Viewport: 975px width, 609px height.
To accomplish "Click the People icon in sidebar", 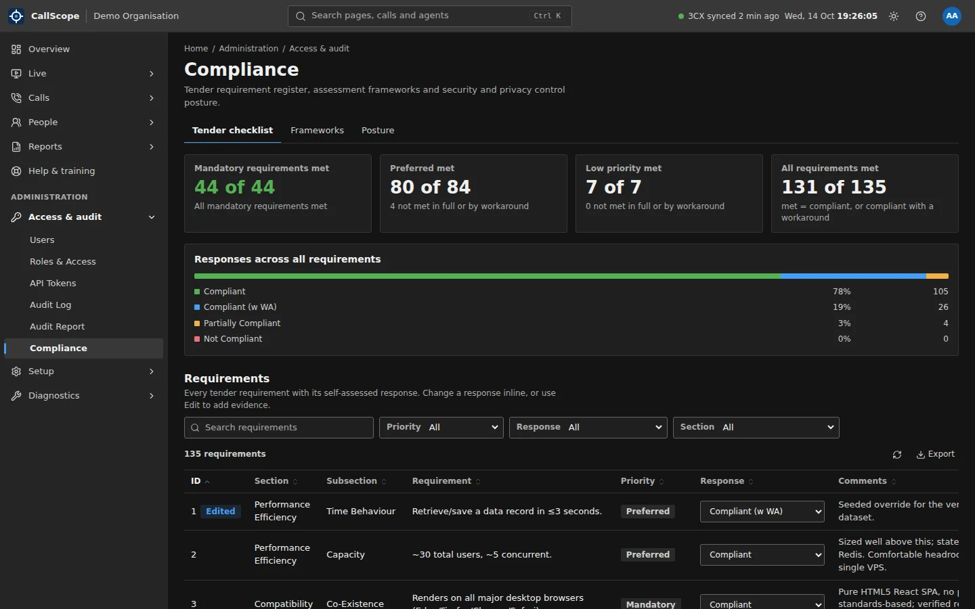I will pos(16,122).
